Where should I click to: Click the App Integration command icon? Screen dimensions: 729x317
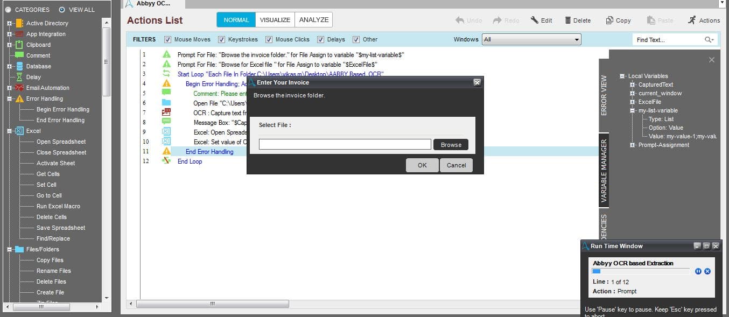coord(19,34)
